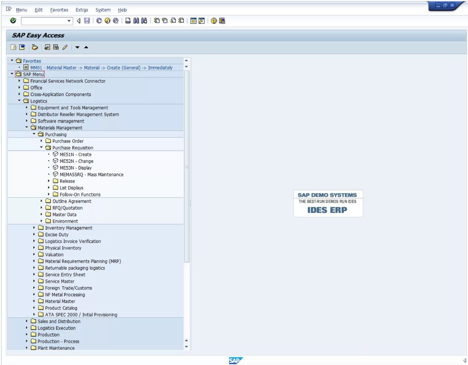Collapse the Purchase Requisition folder
This screenshot has width=468, height=365.
[x=42, y=147]
